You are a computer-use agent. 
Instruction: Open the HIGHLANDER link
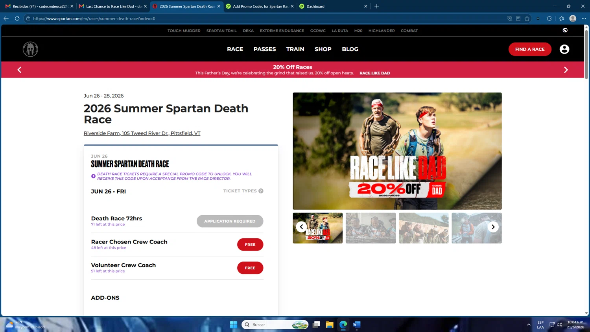382,31
